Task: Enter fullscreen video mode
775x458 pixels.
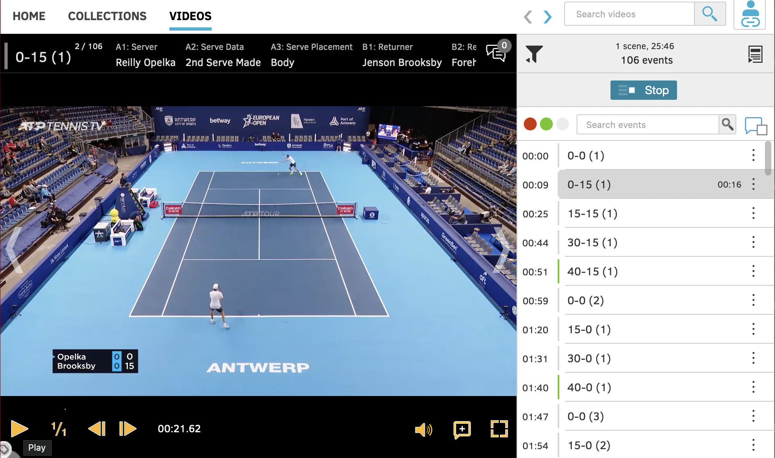Action: (x=499, y=429)
